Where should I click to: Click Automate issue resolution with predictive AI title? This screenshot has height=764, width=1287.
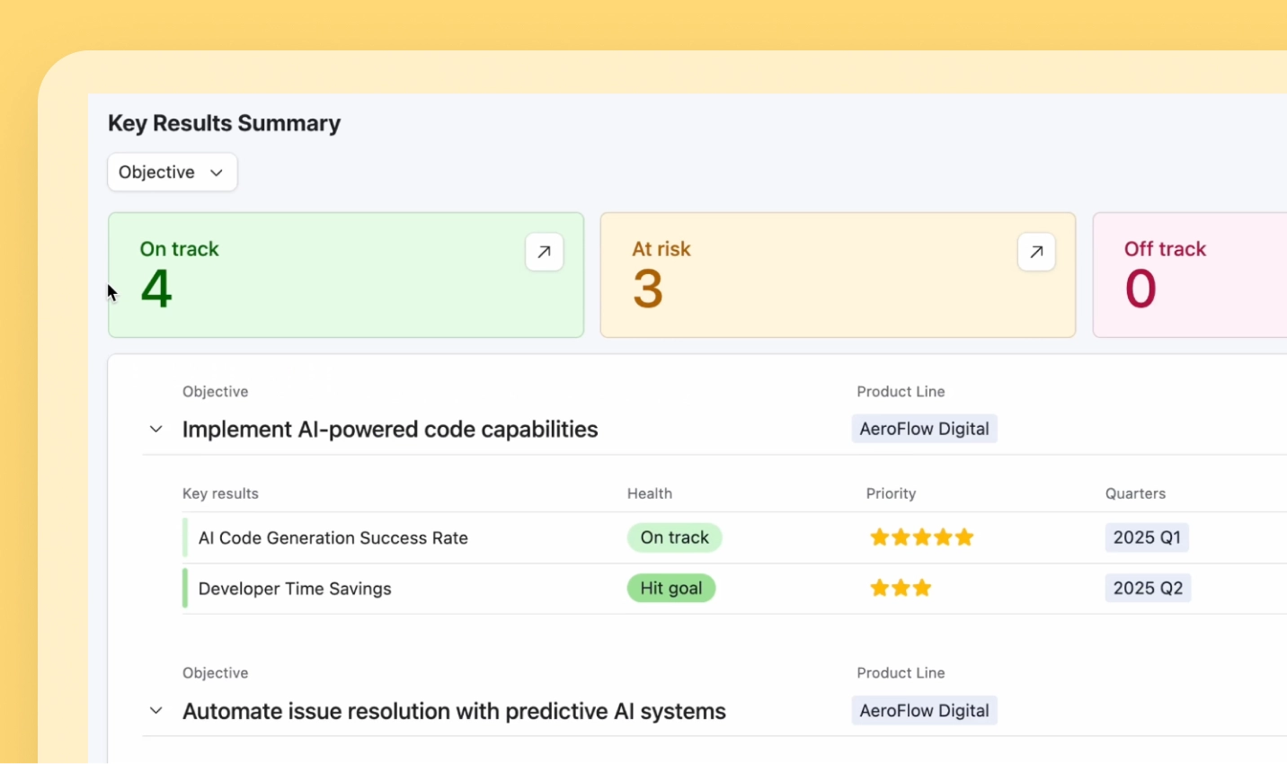click(x=454, y=711)
